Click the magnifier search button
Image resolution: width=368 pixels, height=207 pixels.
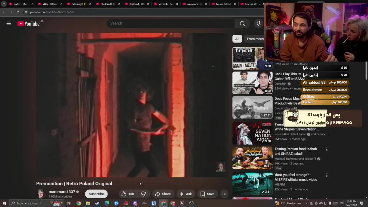pos(242,24)
